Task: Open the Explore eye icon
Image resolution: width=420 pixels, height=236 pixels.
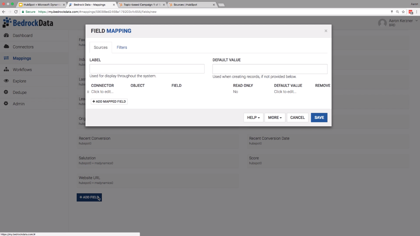Action: [x=6, y=81]
